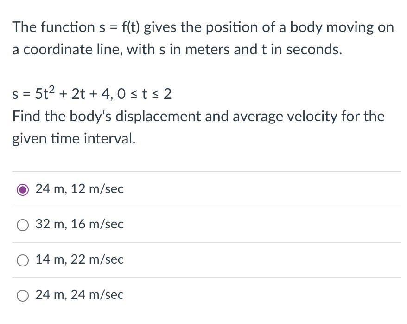Pick the "14 m, 22 m/sec" radio option
This screenshot has height=324, width=407.
click(x=23, y=260)
